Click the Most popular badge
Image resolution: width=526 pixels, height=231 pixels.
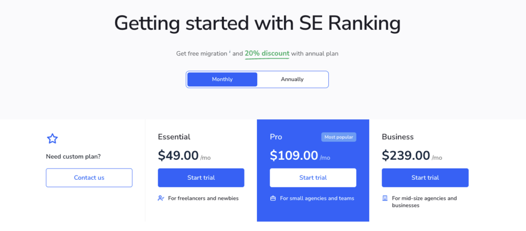(x=339, y=137)
